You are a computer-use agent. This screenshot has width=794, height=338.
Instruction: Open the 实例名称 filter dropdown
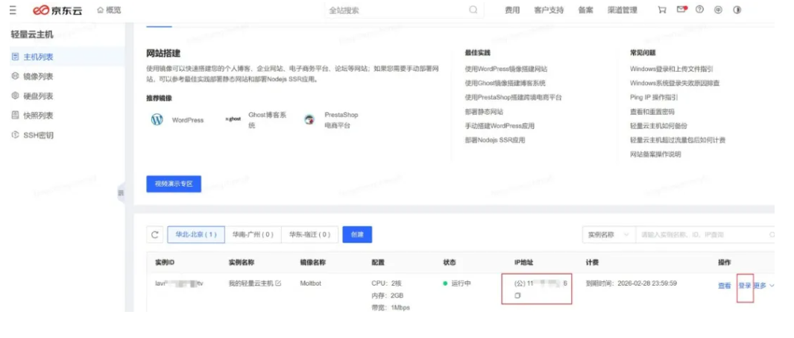tap(608, 235)
